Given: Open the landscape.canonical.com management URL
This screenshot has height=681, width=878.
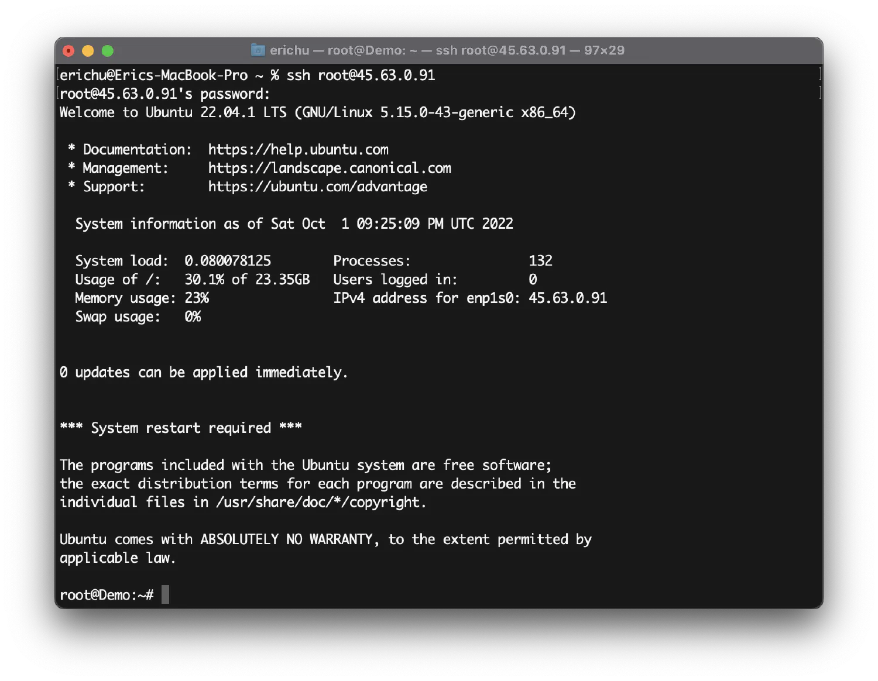Looking at the screenshot, I should 330,168.
